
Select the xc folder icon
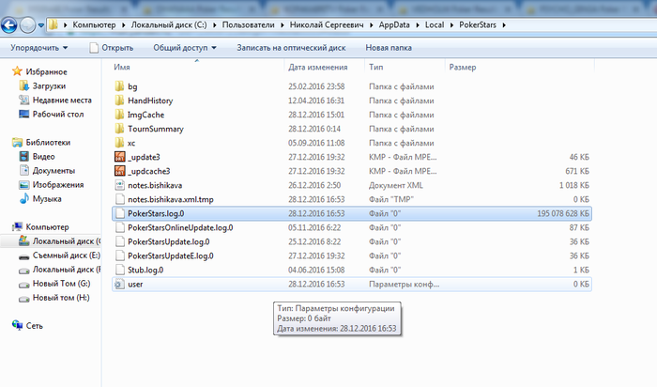click(119, 143)
